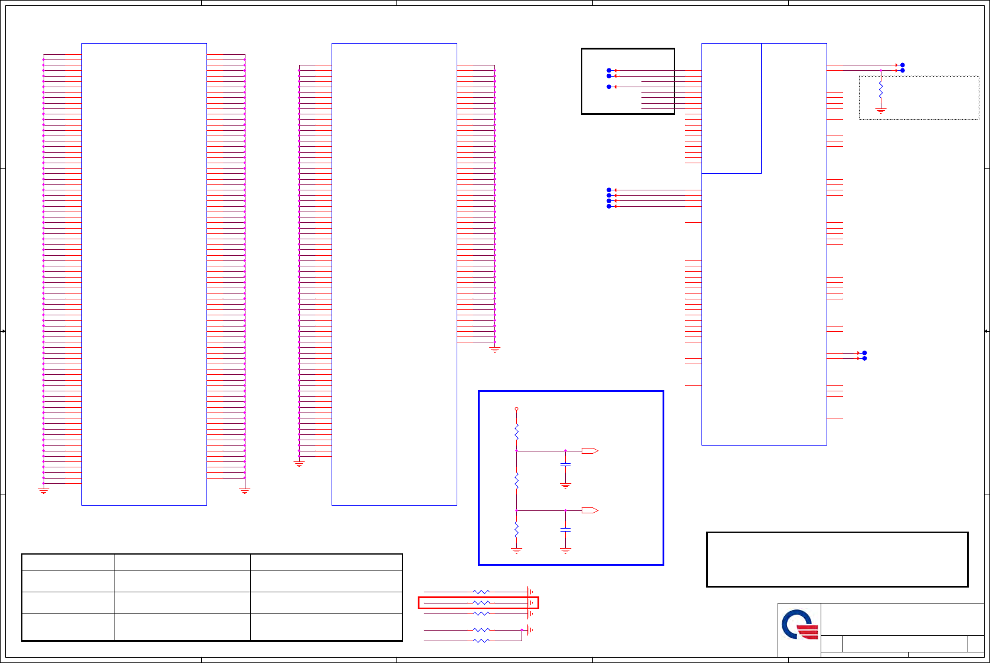The height and width of the screenshot is (663, 990).
Task: Click the topmost blue test point at upper right
Action: (902, 65)
